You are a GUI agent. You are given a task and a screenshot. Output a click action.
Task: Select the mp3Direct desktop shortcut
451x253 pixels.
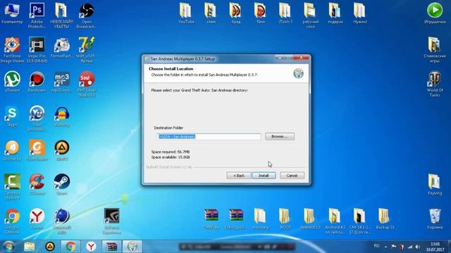[x=61, y=82]
